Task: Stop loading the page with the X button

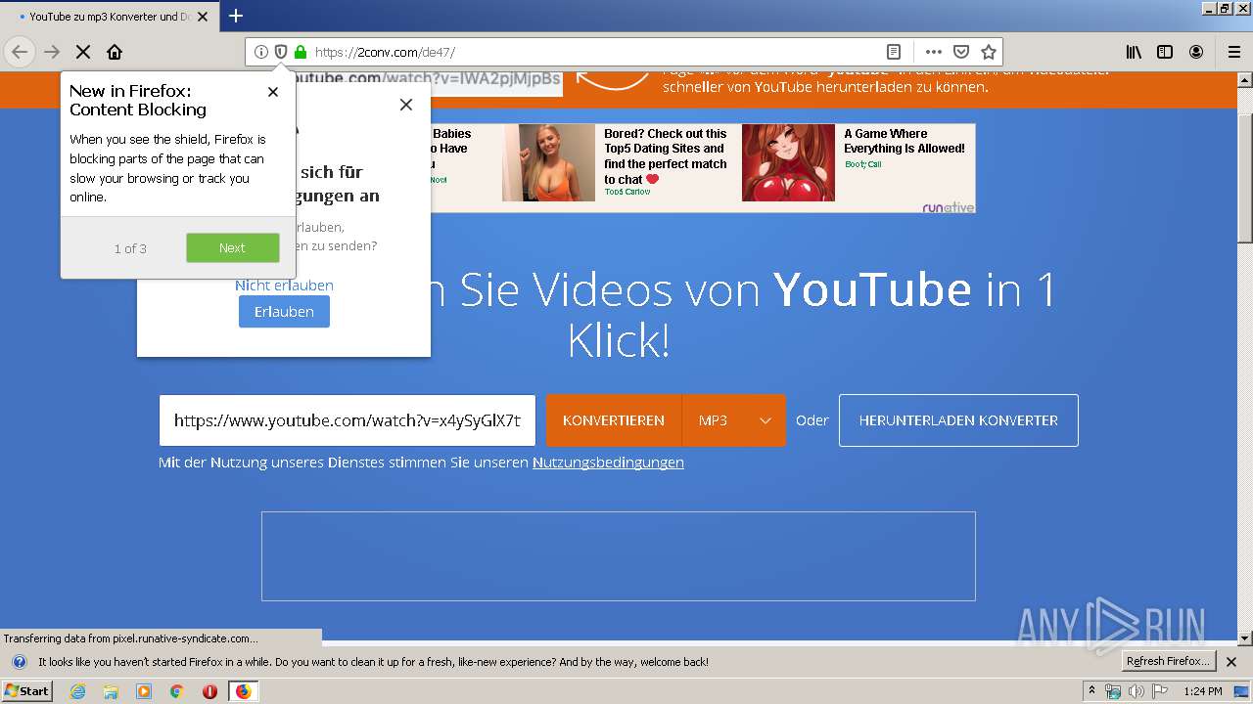Action: click(x=83, y=52)
